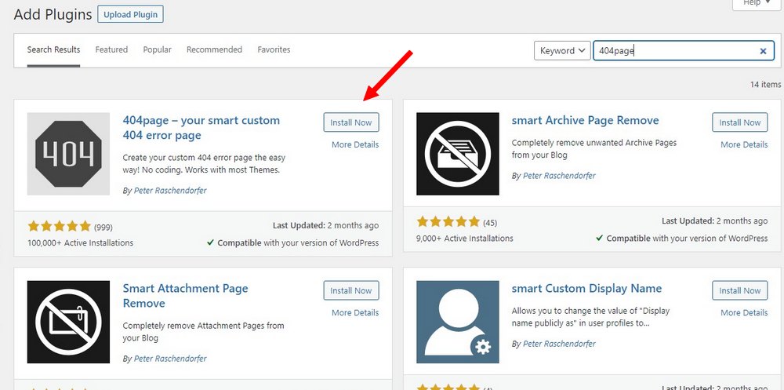Click author Peter Raschendorfer under Smart Attachment Page Remove
This screenshot has width=784, height=390.
[x=170, y=359]
